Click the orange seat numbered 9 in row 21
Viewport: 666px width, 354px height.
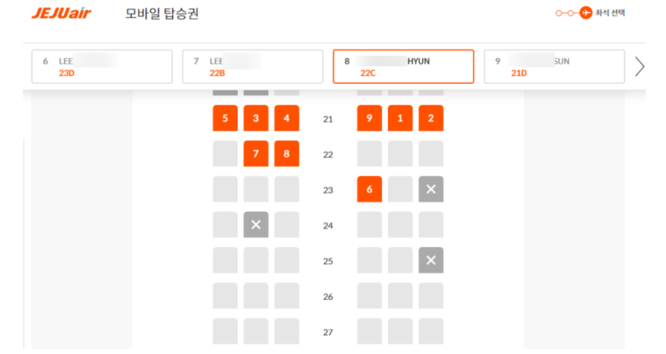pos(369,118)
